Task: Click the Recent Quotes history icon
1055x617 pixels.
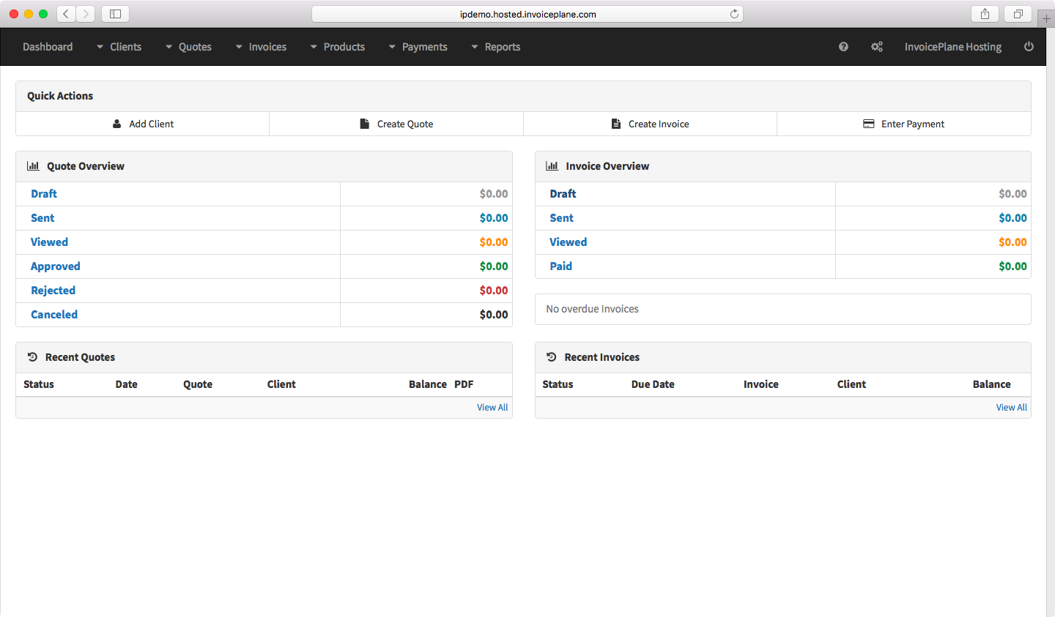Action: [32, 356]
